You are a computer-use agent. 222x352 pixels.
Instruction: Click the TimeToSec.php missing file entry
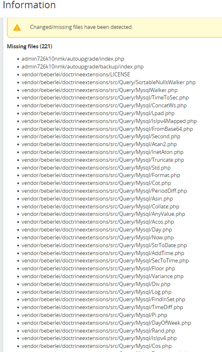pyautogui.click(x=105, y=98)
